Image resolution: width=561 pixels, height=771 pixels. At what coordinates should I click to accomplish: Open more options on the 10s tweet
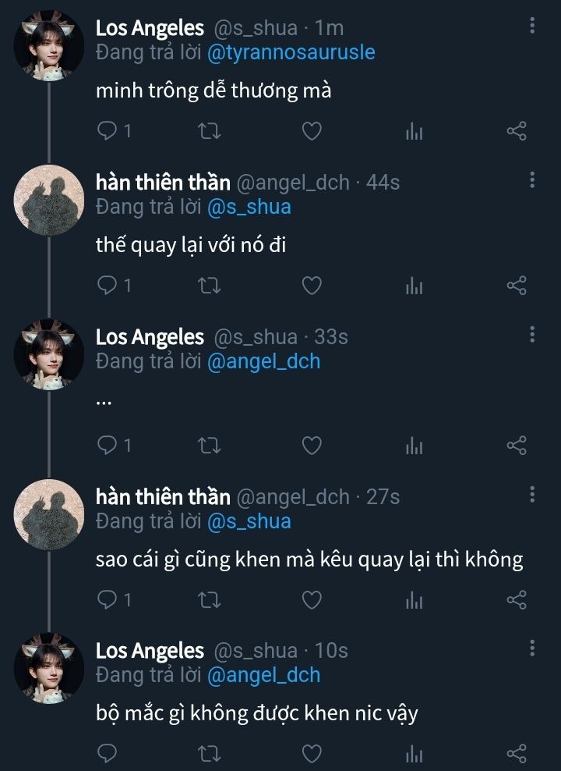click(532, 648)
